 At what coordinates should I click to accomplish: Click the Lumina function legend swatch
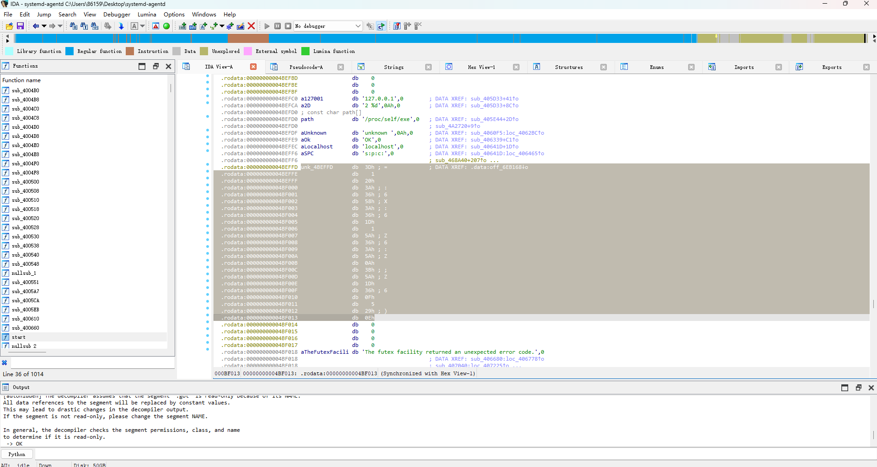[x=305, y=51]
